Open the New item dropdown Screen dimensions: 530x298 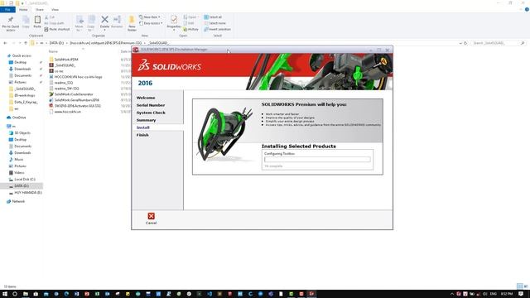(150, 17)
